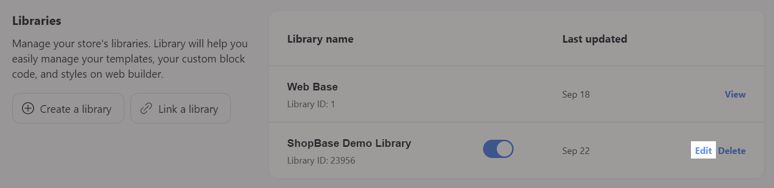Image resolution: width=774 pixels, height=188 pixels.
Task: Select the Web Base library name
Action: click(312, 87)
